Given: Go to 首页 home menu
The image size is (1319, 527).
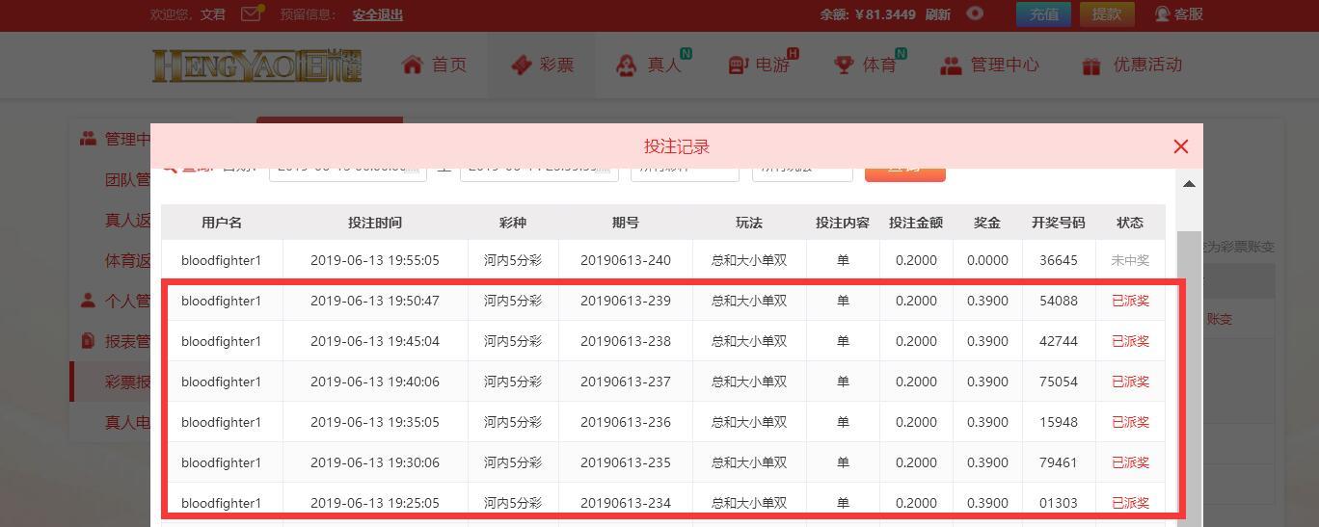Looking at the screenshot, I should [434, 65].
